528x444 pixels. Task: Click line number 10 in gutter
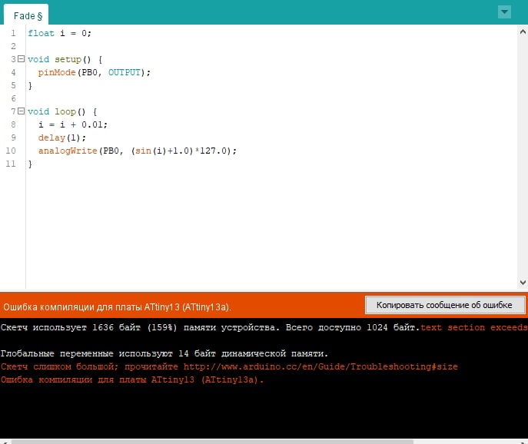point(11,151)
